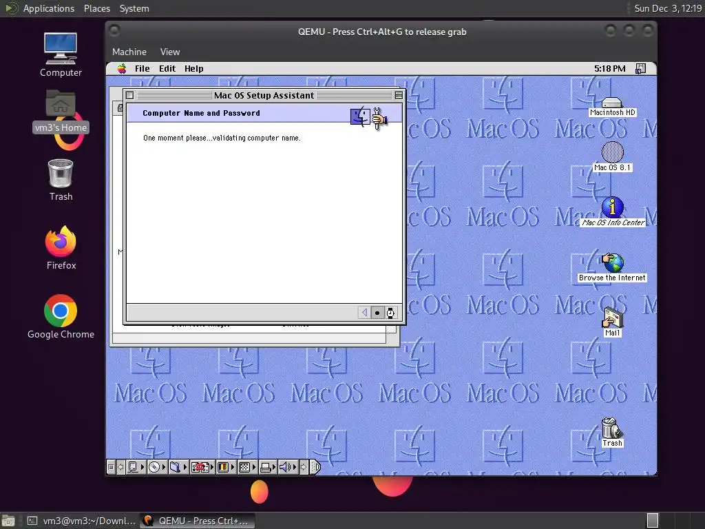Collapse the Setup Assistant window with windowshade box
The width and height of the screenshot is (705, 529).
pyautogui.click(x=399, y=95)
